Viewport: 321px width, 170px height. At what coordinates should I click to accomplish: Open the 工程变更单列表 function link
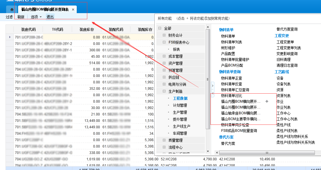point(288,48)
